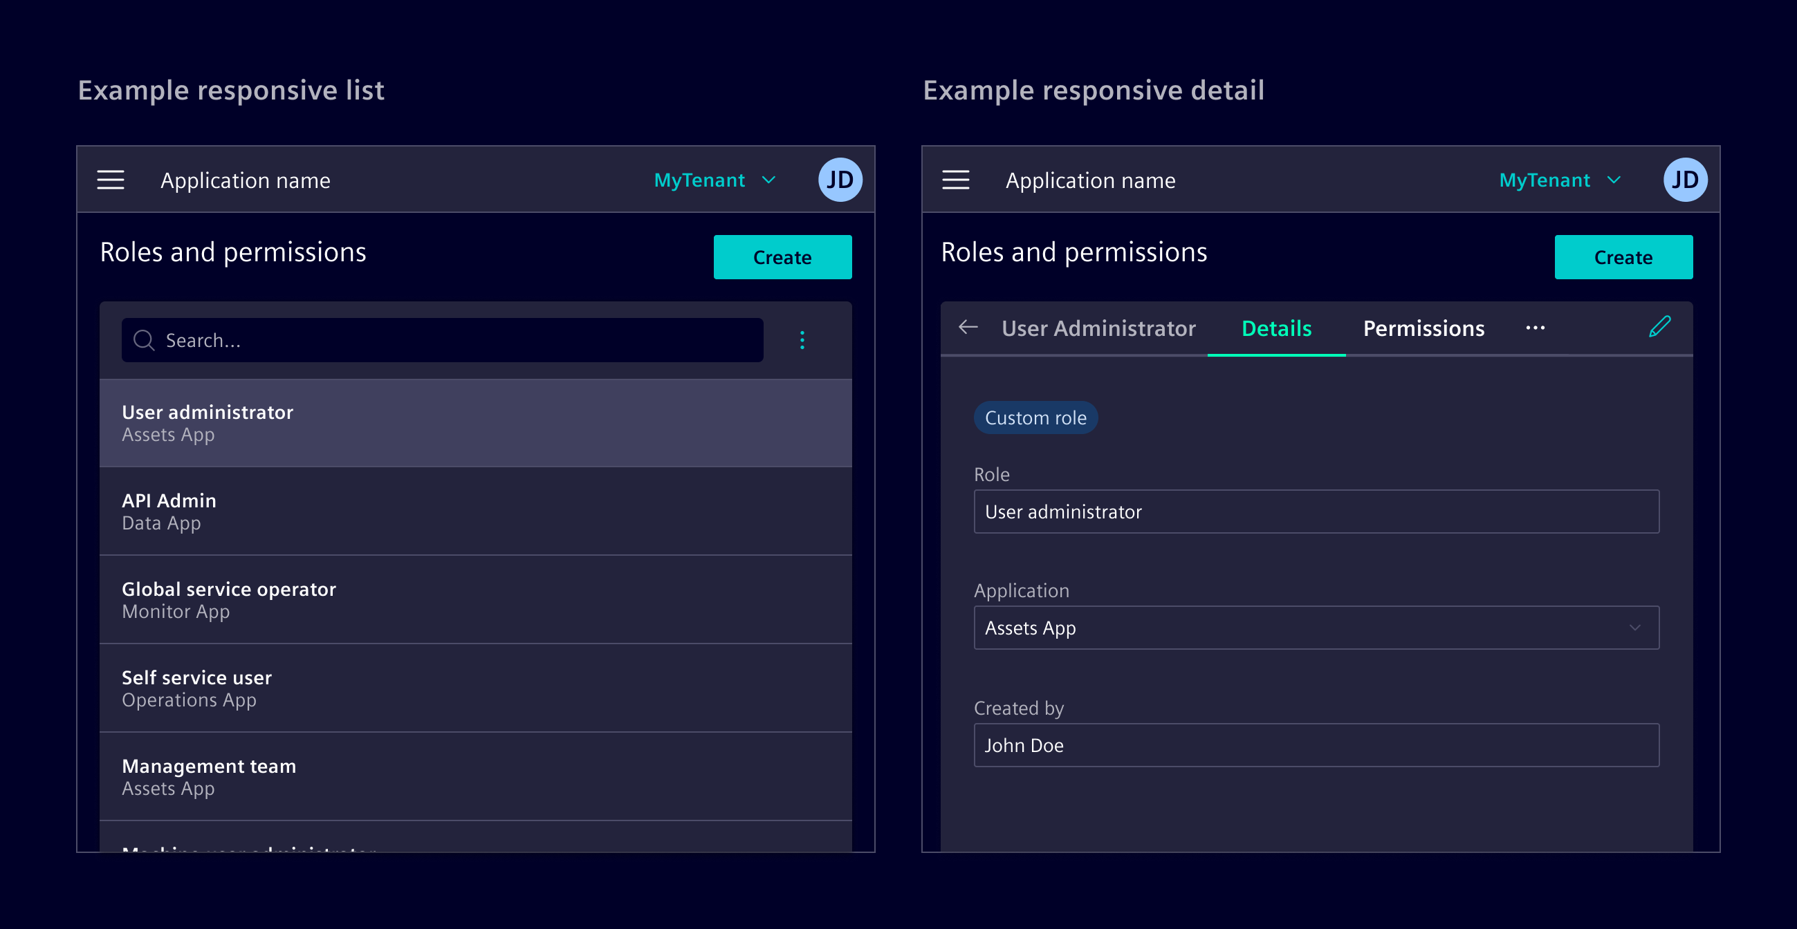The height and width of the screenshot is (929, 1797).
Task: Open the hamburger menu in the list view
Action: coord(111,180)
